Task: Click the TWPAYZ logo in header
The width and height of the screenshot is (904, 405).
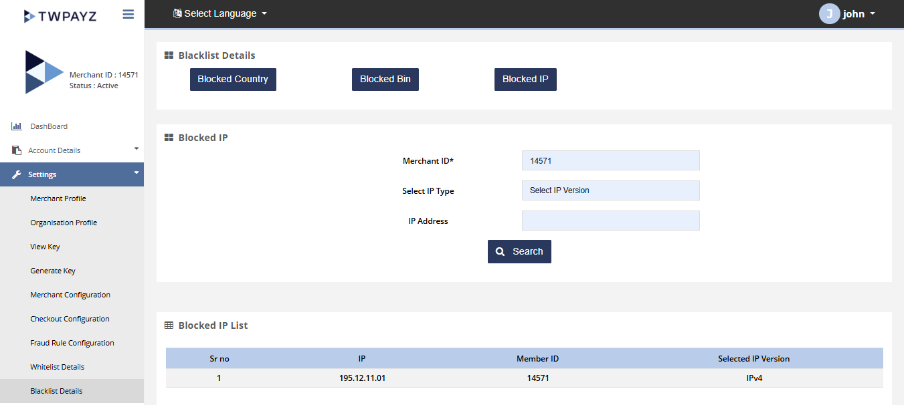Action: pos(60,15)
